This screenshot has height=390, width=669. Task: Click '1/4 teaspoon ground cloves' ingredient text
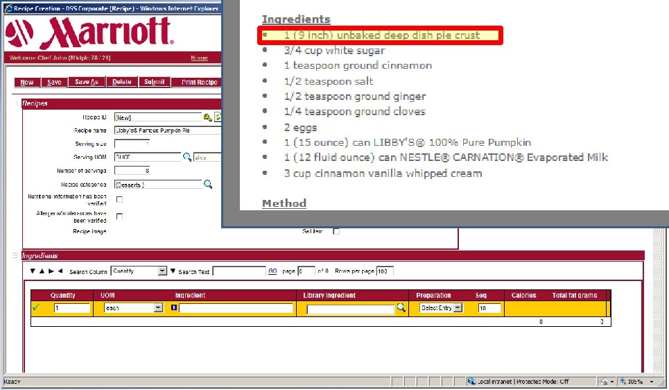point(355,112)
